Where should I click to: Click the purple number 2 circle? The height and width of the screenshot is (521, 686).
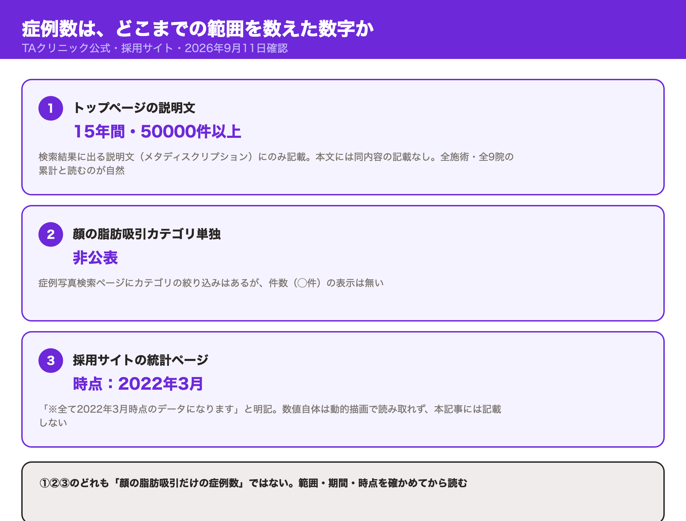[51, 234]
